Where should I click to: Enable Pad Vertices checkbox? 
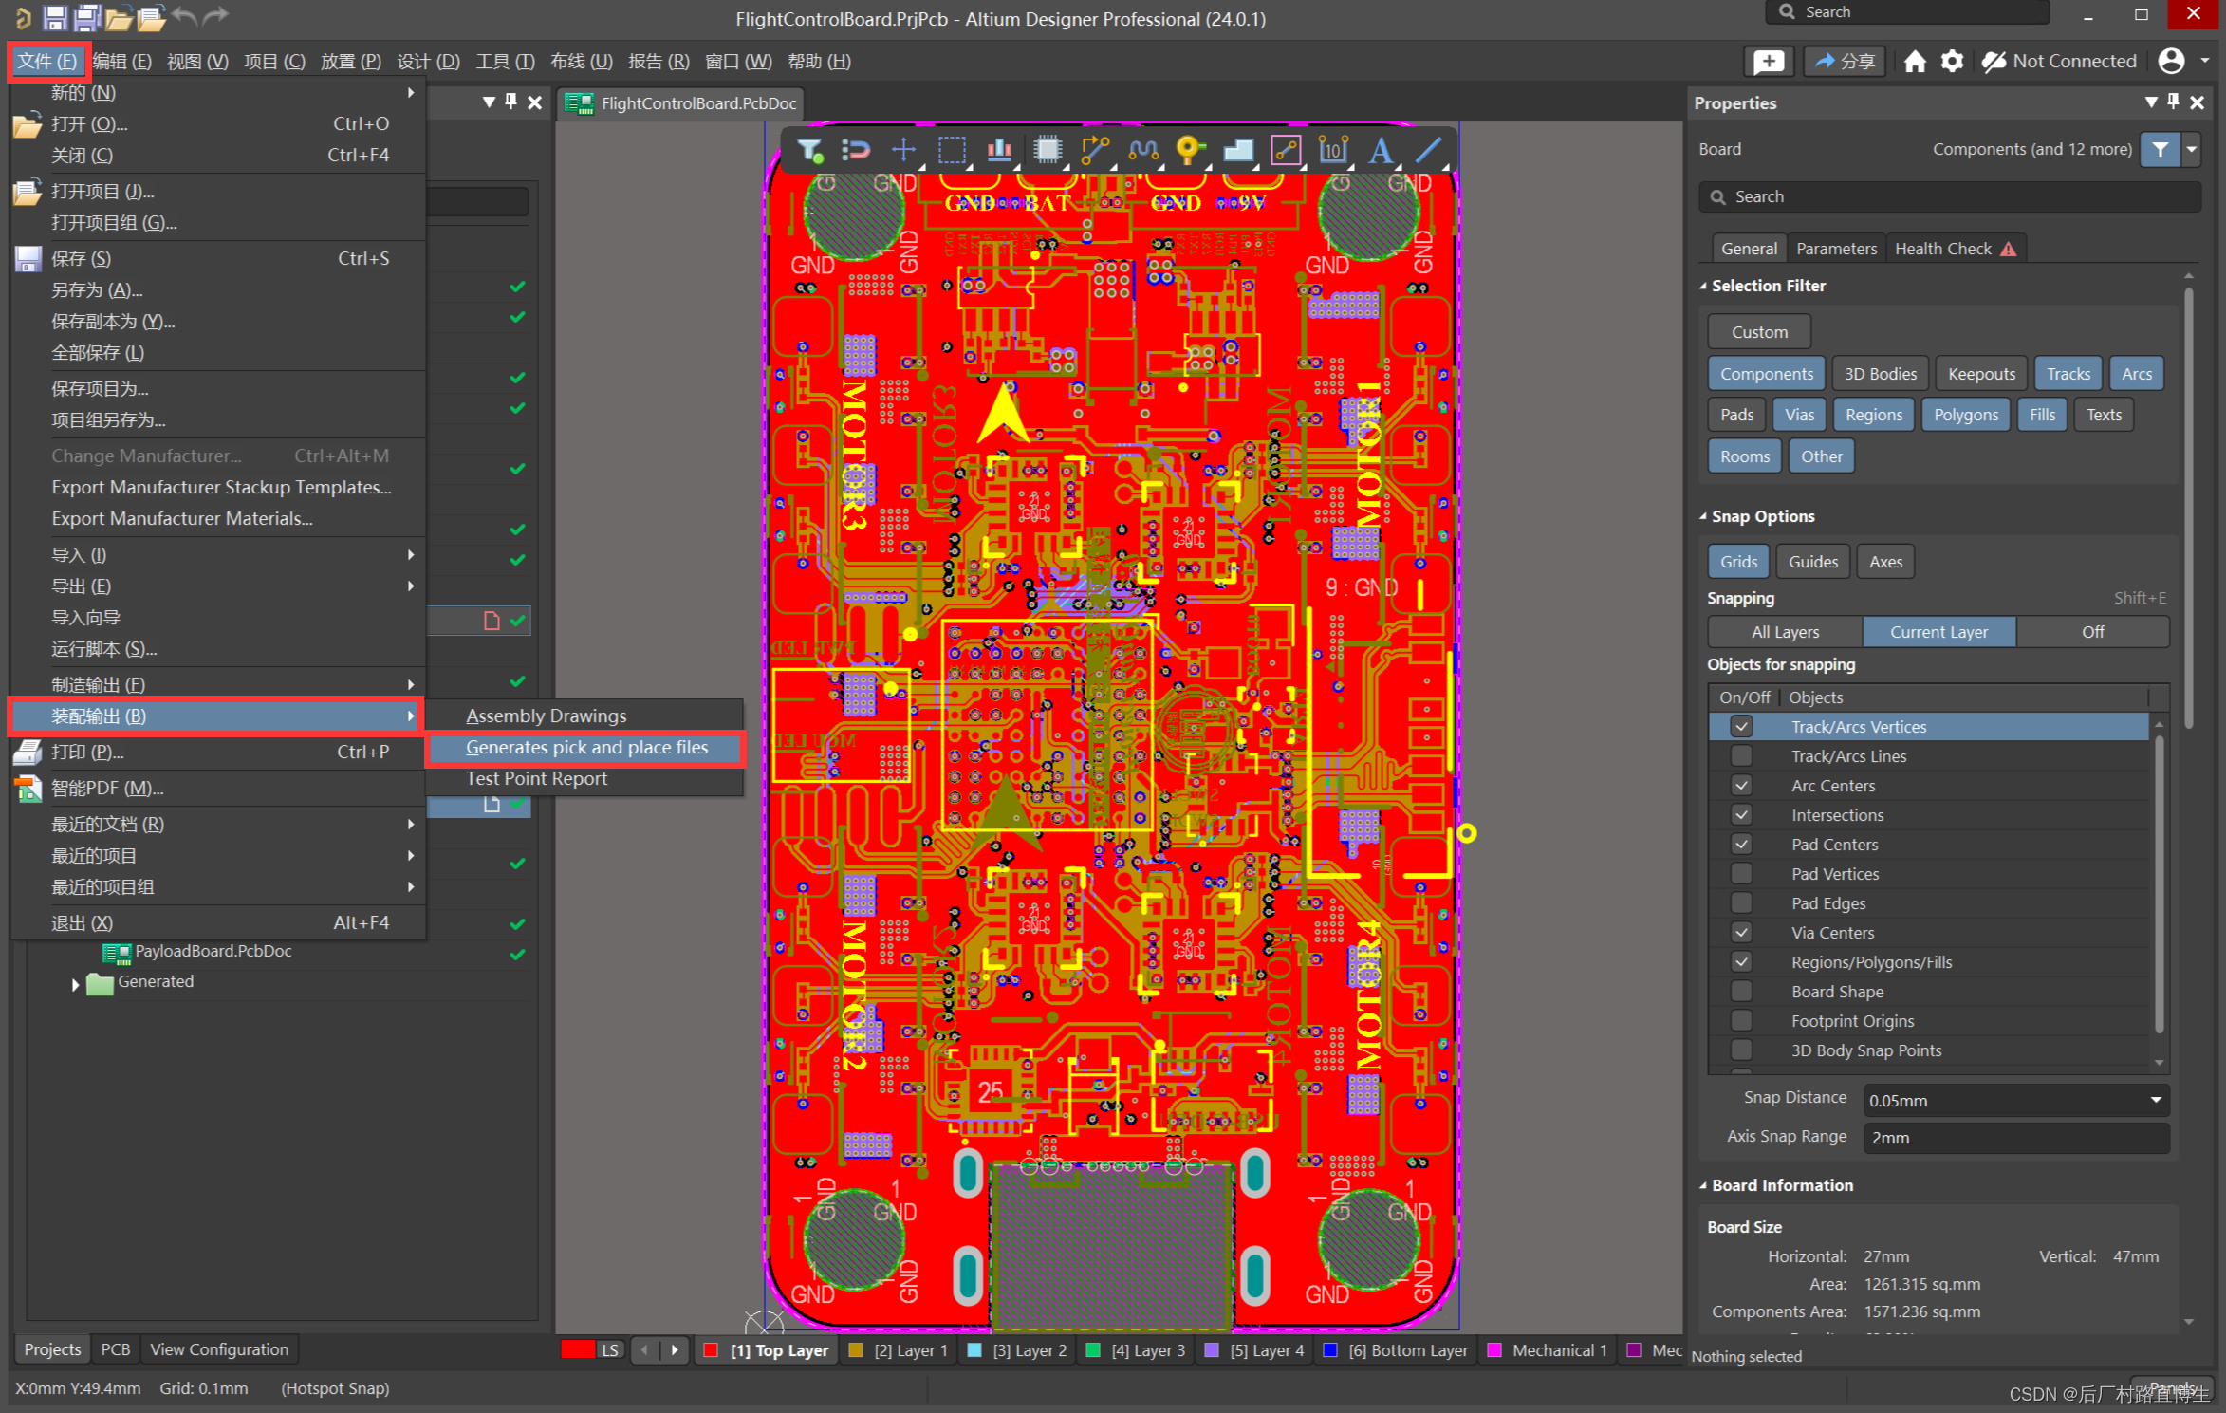(1741, 874)
